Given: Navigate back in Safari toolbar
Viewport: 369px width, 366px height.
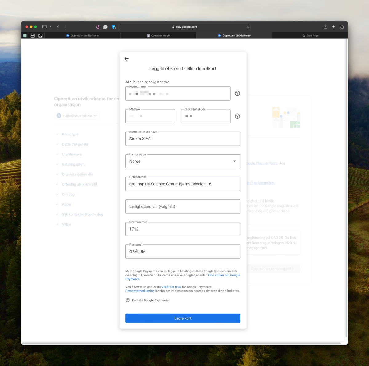Looking at the screenshot, I should click(58, 27).
